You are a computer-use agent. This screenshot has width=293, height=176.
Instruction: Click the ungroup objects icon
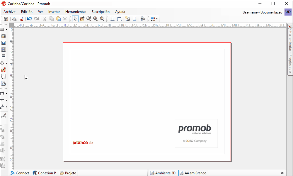(x=2, y=166)
